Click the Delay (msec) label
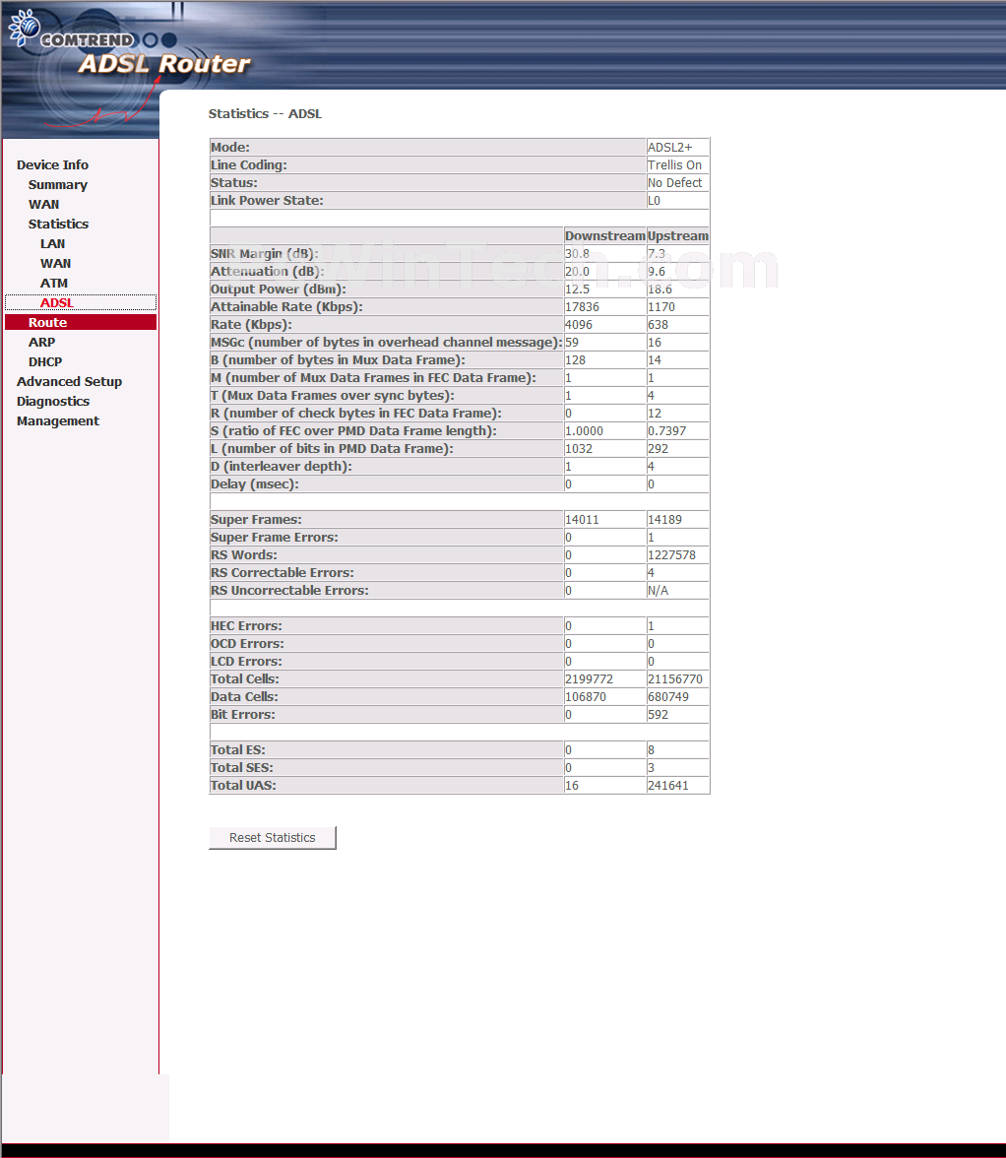The image size is (1006, 1158). pyautogui.click(x=255, y=483)
